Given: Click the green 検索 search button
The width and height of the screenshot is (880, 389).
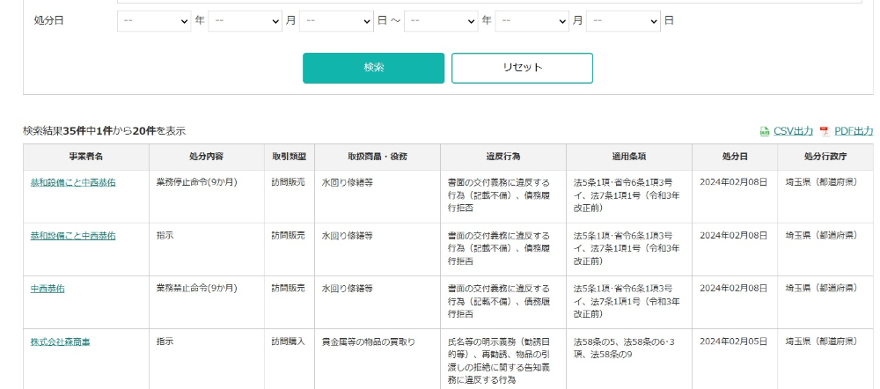Looking at the screenshot, I should click(x=374, y=68).
